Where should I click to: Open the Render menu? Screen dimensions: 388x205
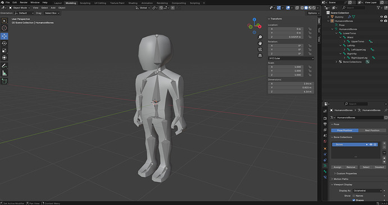(24, 2)
